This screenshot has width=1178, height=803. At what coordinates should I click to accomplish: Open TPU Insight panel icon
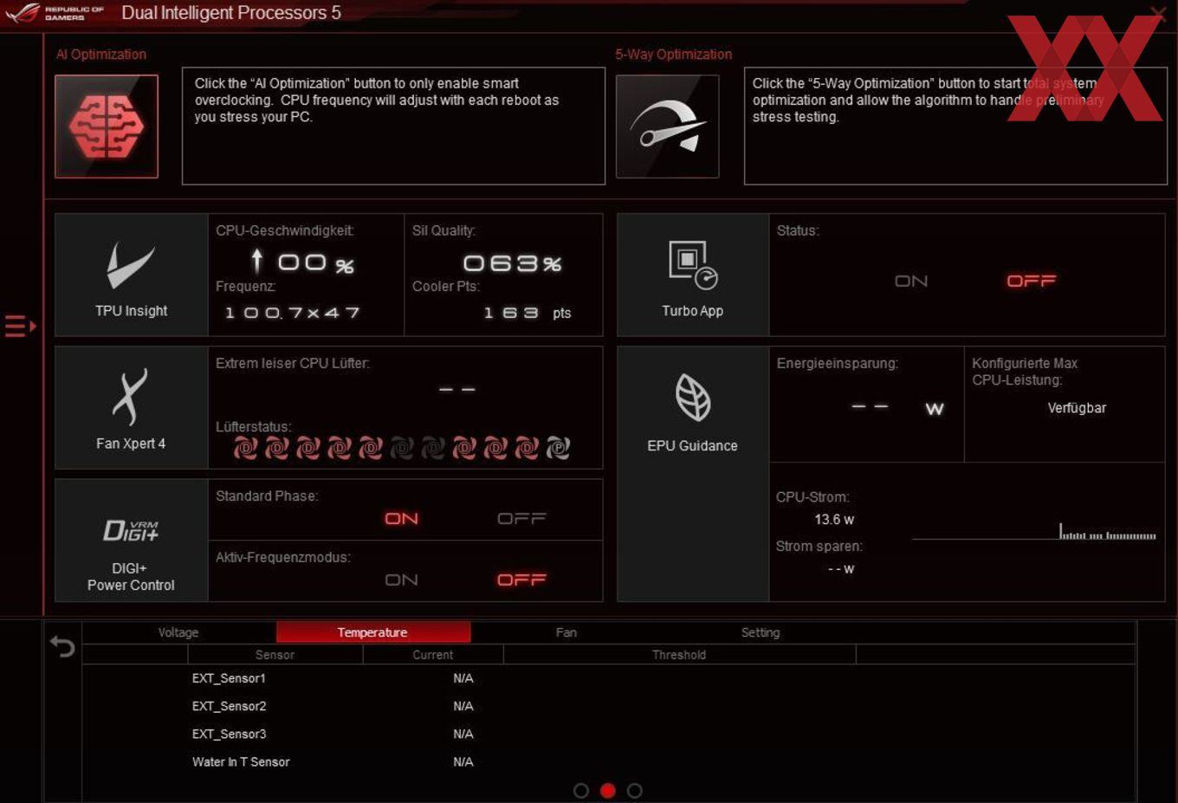pos(131,265)
